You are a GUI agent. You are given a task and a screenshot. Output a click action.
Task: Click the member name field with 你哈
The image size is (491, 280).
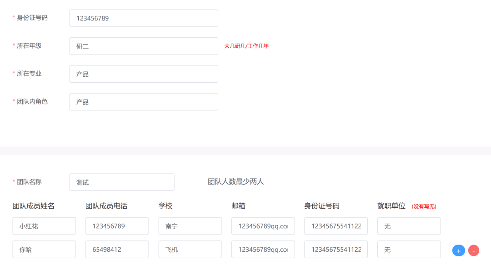click(x=44, y=250)
